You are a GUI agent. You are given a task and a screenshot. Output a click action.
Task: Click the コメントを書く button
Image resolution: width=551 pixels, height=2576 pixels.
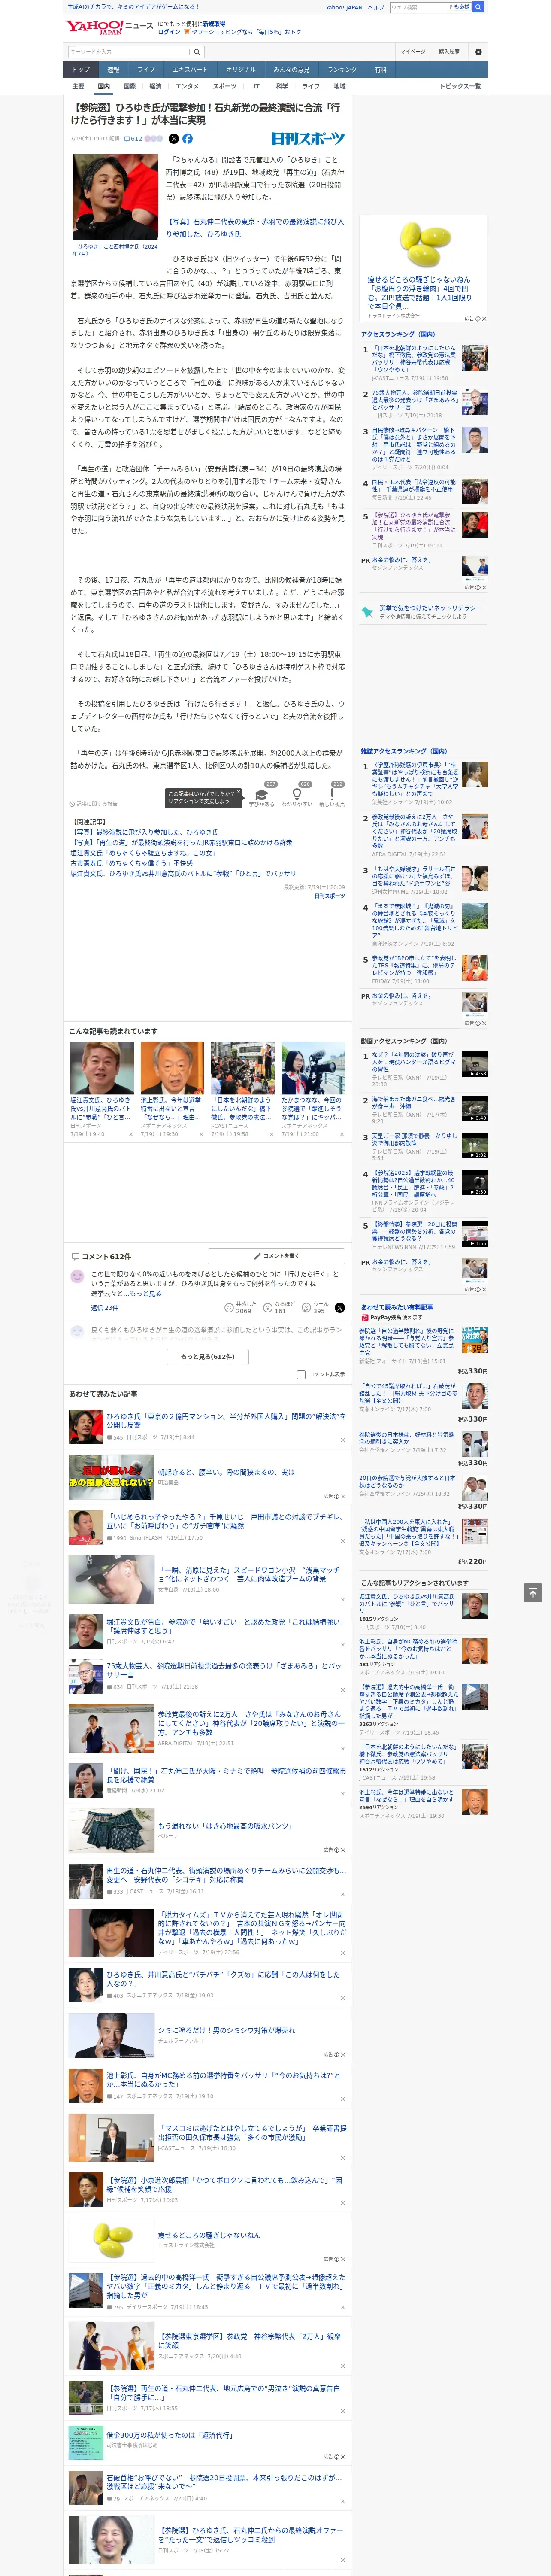click(x=277, y=1255)
